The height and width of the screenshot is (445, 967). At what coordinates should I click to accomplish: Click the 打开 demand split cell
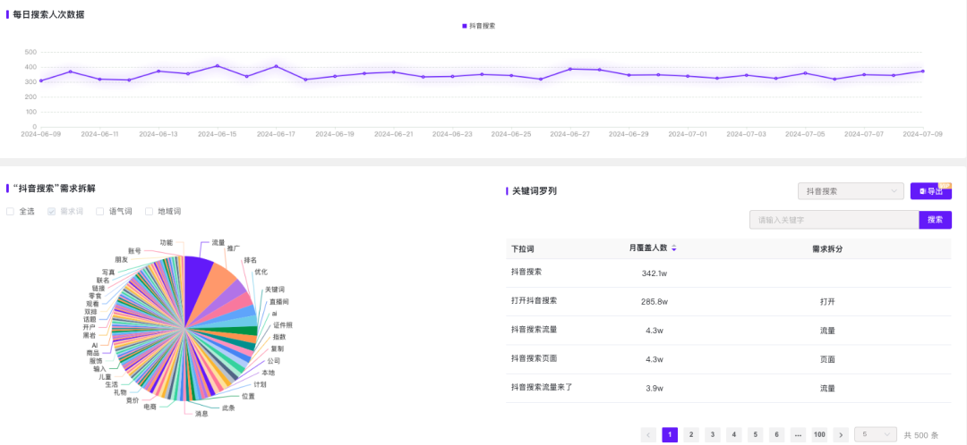tap(827, 302)
